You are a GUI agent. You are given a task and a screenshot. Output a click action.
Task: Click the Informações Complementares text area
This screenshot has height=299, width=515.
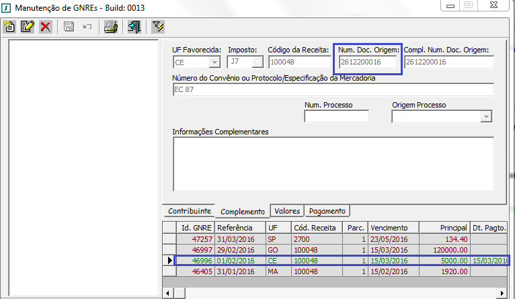pyautogui.click(x=333, y=163)
